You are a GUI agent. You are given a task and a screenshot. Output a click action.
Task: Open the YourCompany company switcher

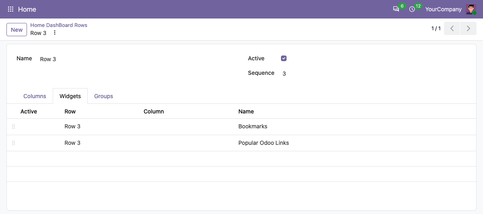[443, 9]
